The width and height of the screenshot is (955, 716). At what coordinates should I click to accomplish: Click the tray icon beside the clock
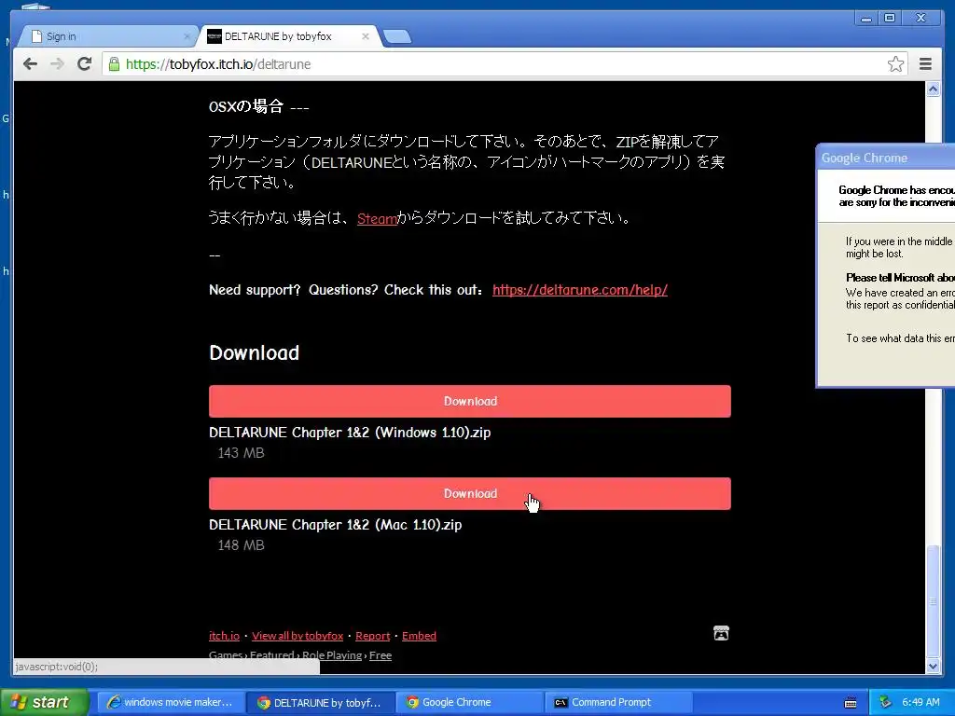coord(886,702)
